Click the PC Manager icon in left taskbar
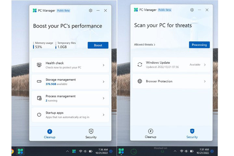 point(20,151)
